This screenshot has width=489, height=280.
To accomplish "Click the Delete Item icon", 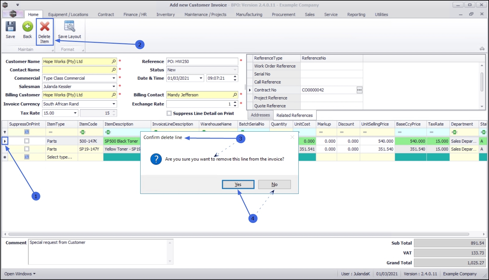I will point(45,32).
